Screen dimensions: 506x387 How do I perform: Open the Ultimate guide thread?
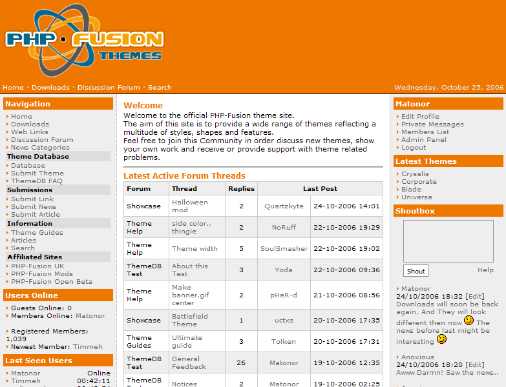[187, 341]
